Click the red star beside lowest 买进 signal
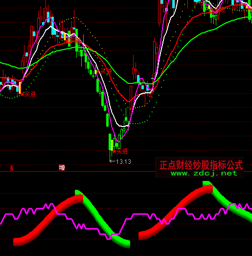The image size is (252, 256). (115, 152)
